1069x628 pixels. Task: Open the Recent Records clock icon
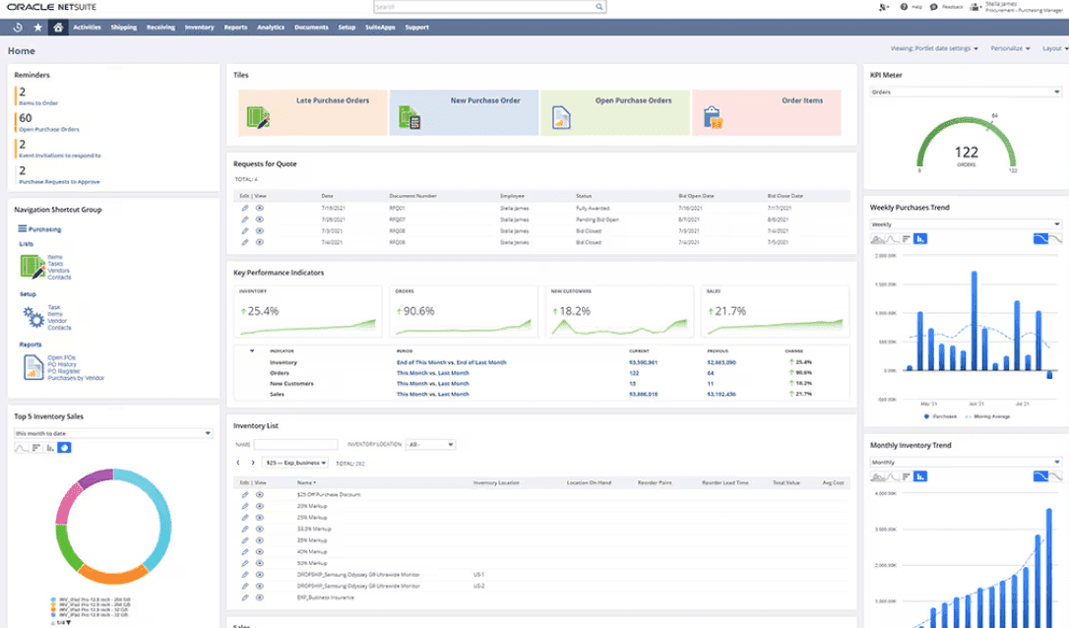pos(19,27)
